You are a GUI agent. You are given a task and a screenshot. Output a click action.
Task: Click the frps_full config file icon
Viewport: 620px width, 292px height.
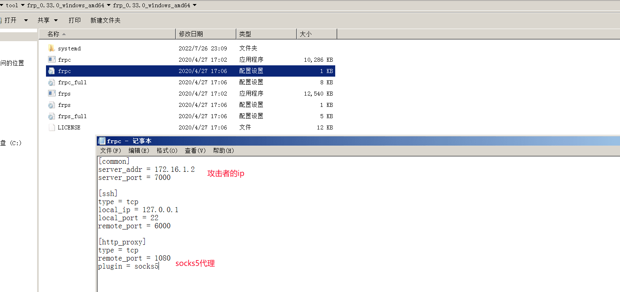(x=51, y=116)
